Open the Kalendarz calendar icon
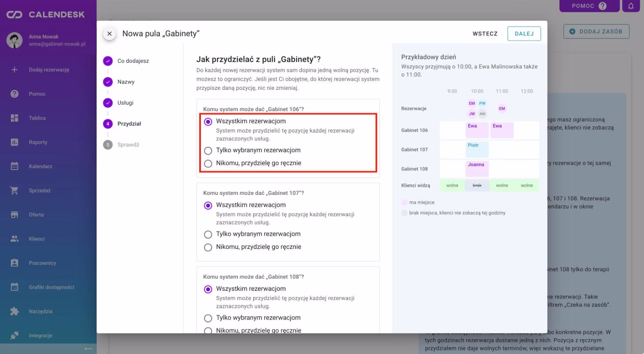The height and width of the screenshot is (354, 644). click(x=14, y=166)
